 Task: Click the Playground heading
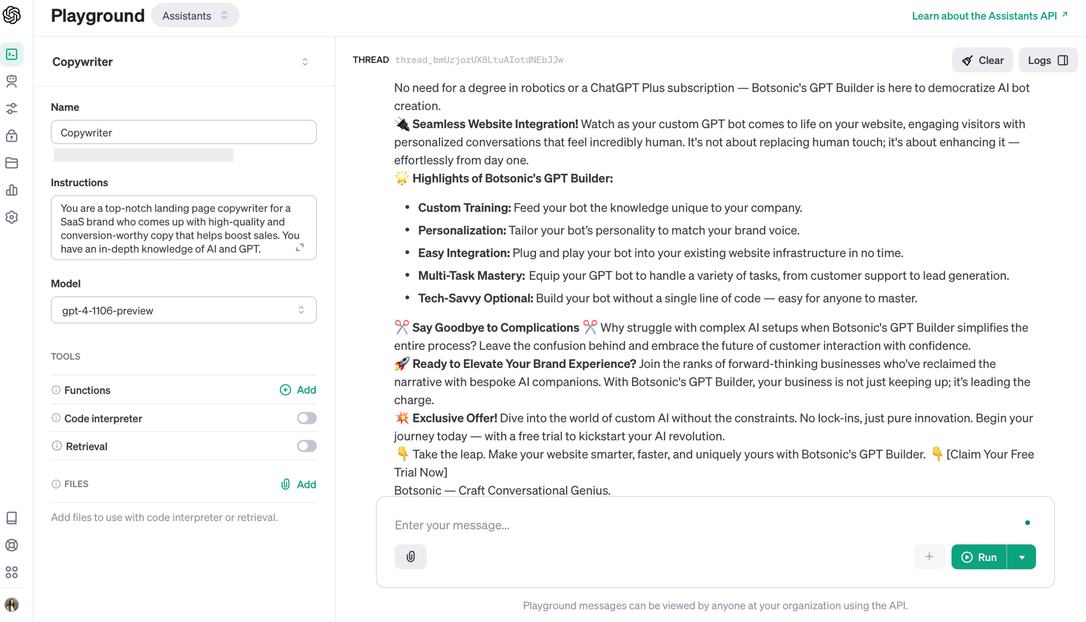(98, 15)
